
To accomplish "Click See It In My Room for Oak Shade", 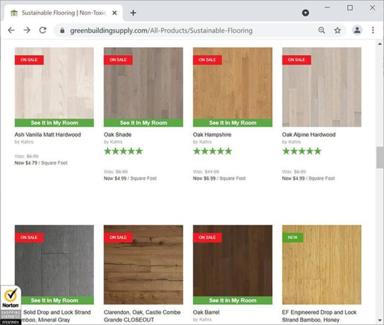I will pos(144,123).
